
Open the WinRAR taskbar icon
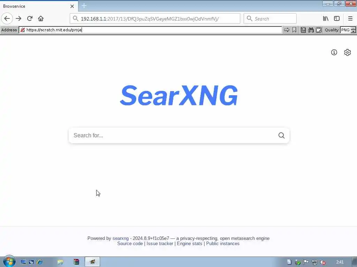click(76, 262)
